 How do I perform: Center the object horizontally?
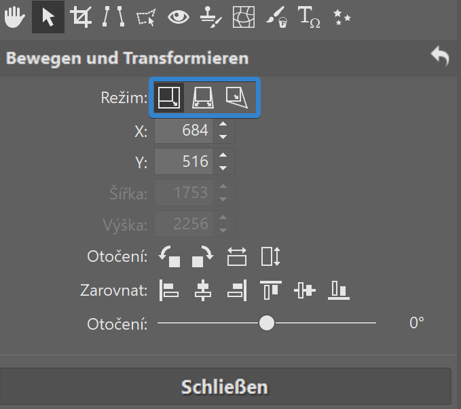(x=203, y=290)
